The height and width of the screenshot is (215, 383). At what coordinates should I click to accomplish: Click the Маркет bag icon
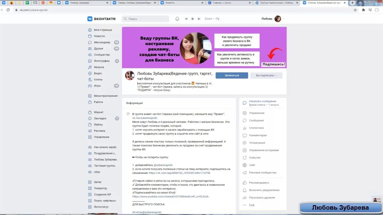pos(90,112)
